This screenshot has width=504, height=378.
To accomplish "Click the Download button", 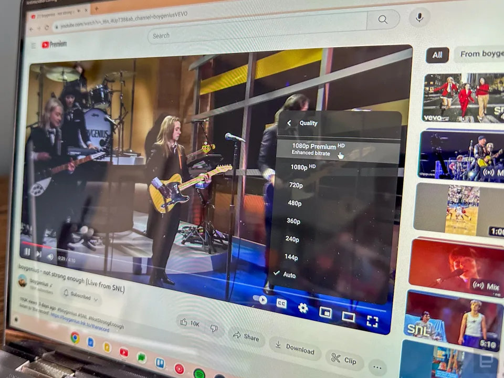I will [x=295, y=348].
